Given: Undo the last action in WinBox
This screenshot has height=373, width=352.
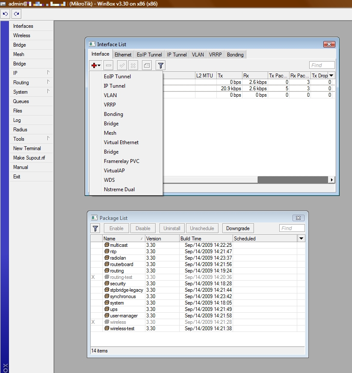Looking at the screenshot, I should click(x=5, y=14).
